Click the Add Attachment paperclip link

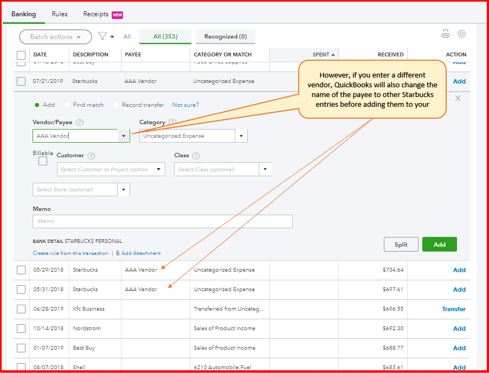point(138,253)
